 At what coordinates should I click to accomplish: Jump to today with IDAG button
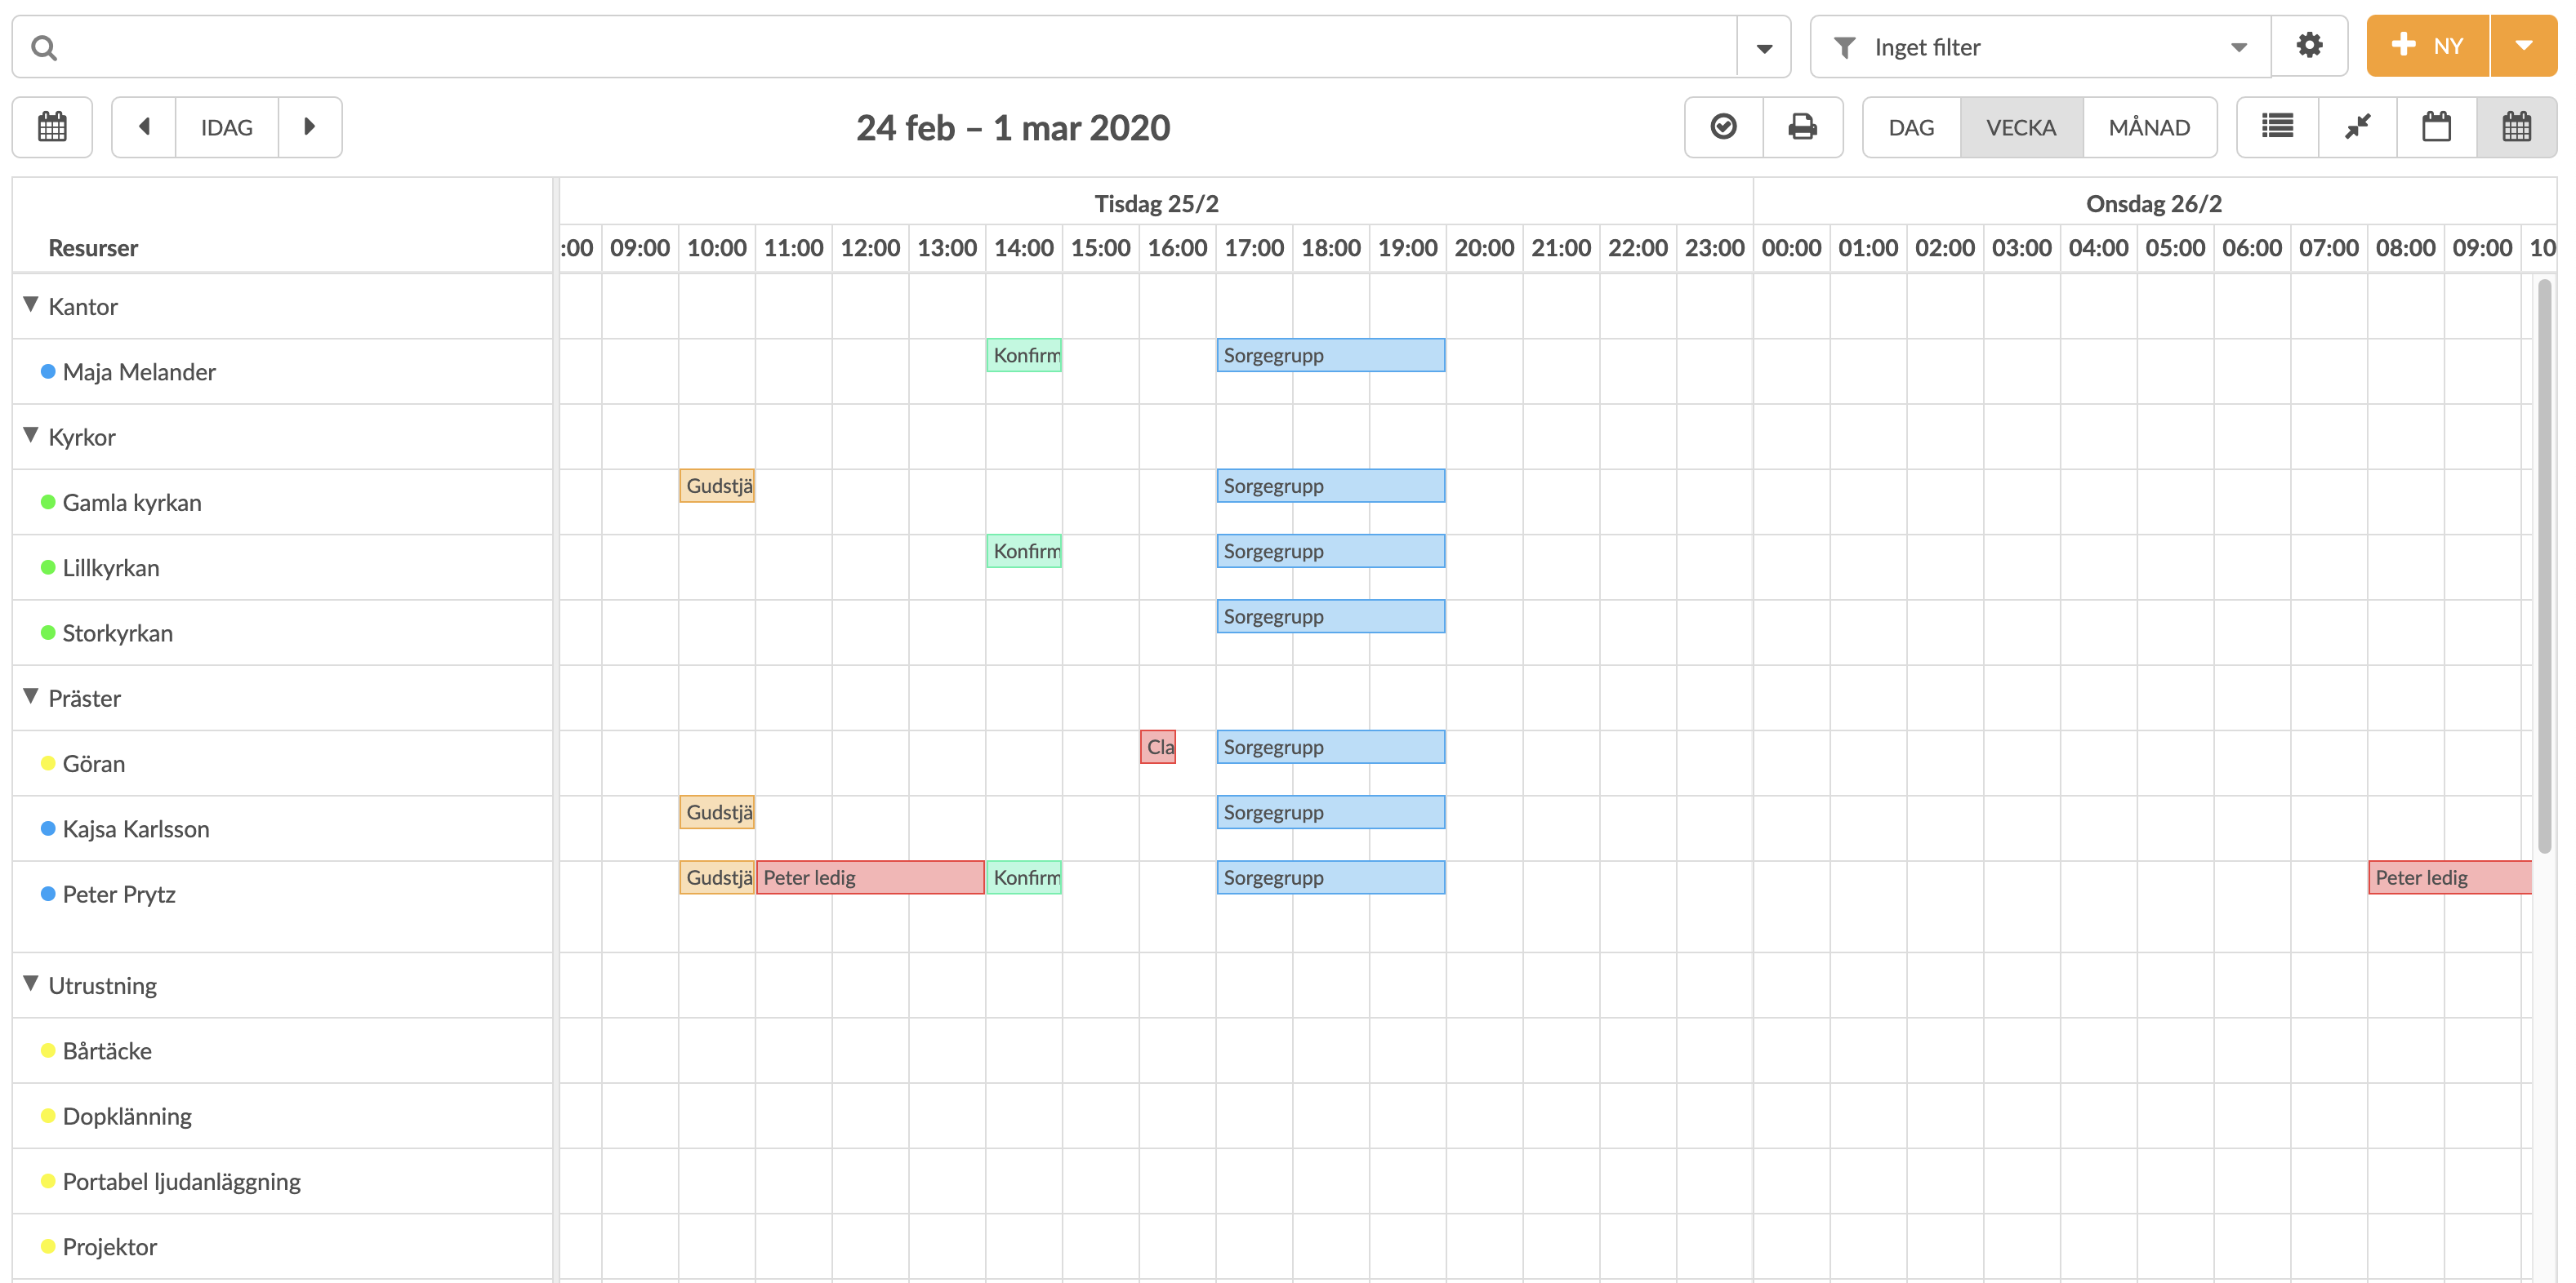[227, 127]
